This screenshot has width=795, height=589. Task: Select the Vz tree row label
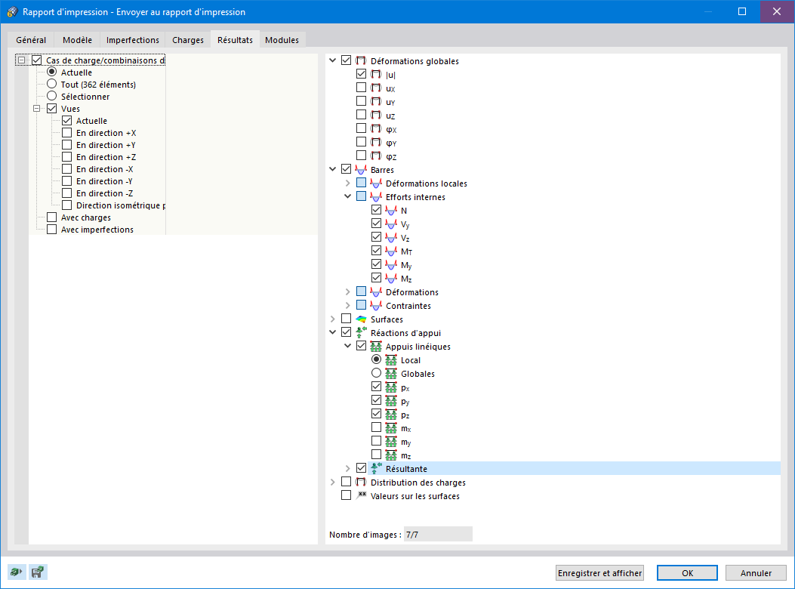coord(405,238)
